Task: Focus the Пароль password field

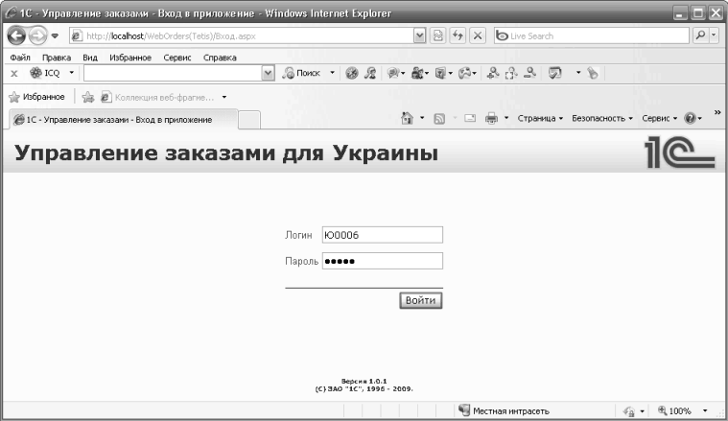Action: pos(382,261)
